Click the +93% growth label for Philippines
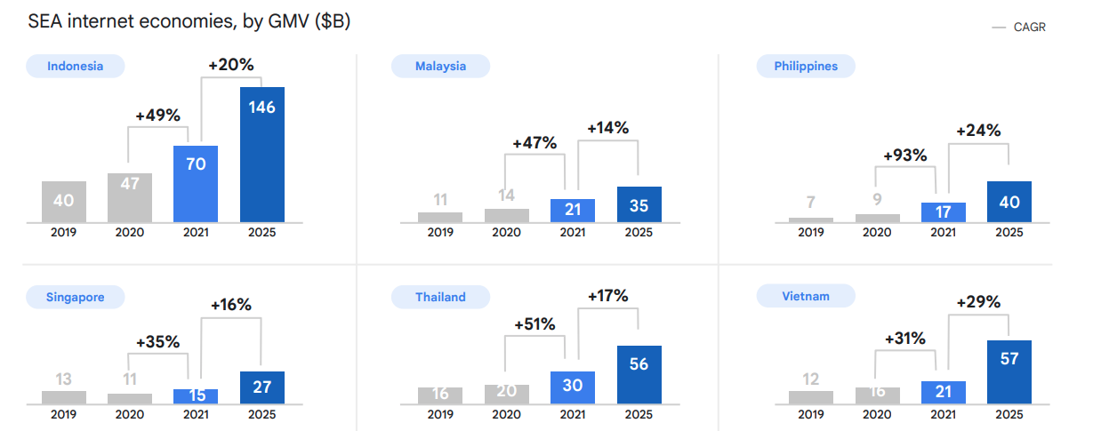Viewport: 1093px width, 431px height. click(x=904, y=156)
